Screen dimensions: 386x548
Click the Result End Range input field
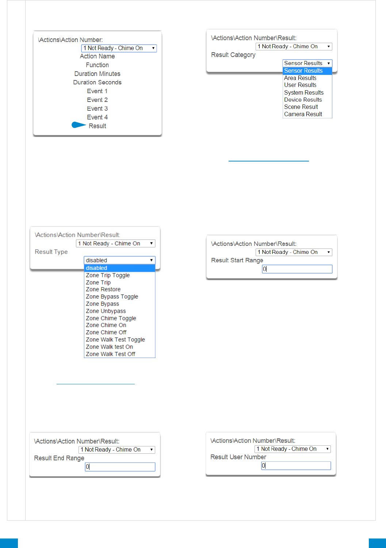pos(120,467)
